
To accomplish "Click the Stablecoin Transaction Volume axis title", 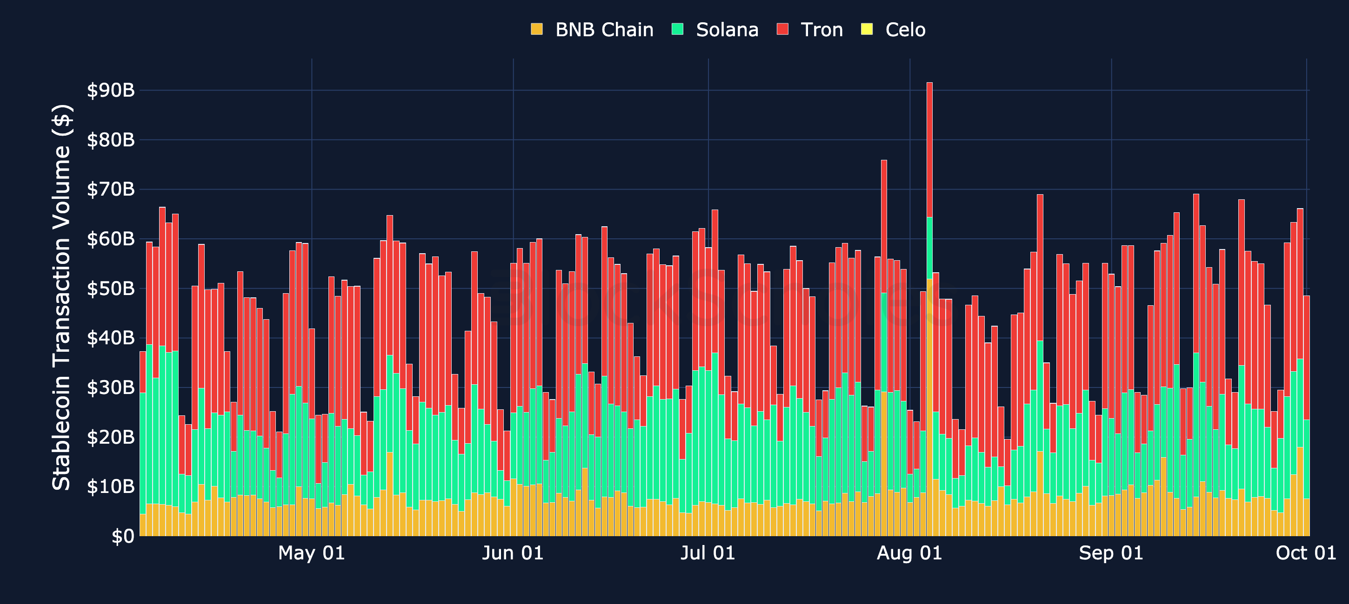I will (62, 297).
